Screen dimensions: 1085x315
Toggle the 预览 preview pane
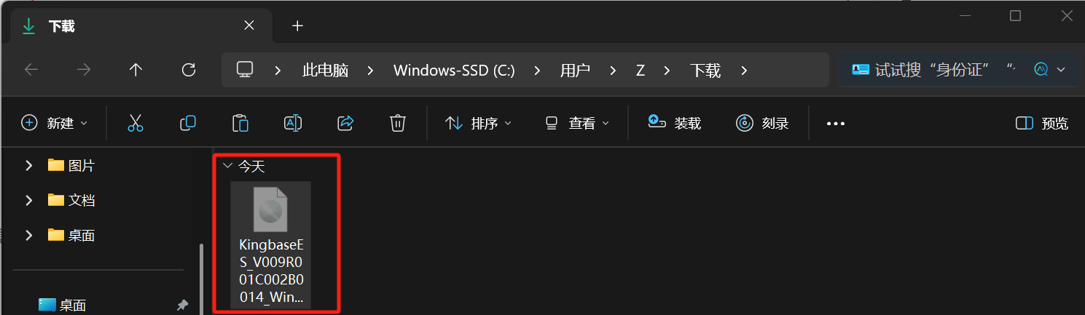coord(1042,123)
